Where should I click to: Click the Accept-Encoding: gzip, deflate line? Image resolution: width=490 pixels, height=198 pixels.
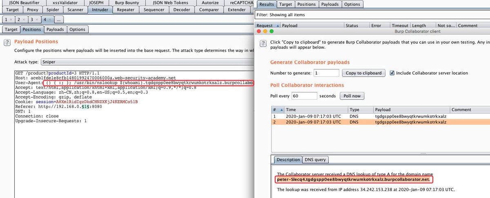point(53,97)
